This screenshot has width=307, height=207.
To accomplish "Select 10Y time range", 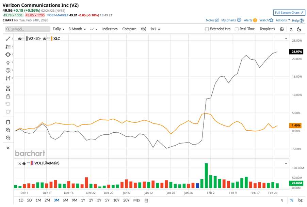I will 116,200.
